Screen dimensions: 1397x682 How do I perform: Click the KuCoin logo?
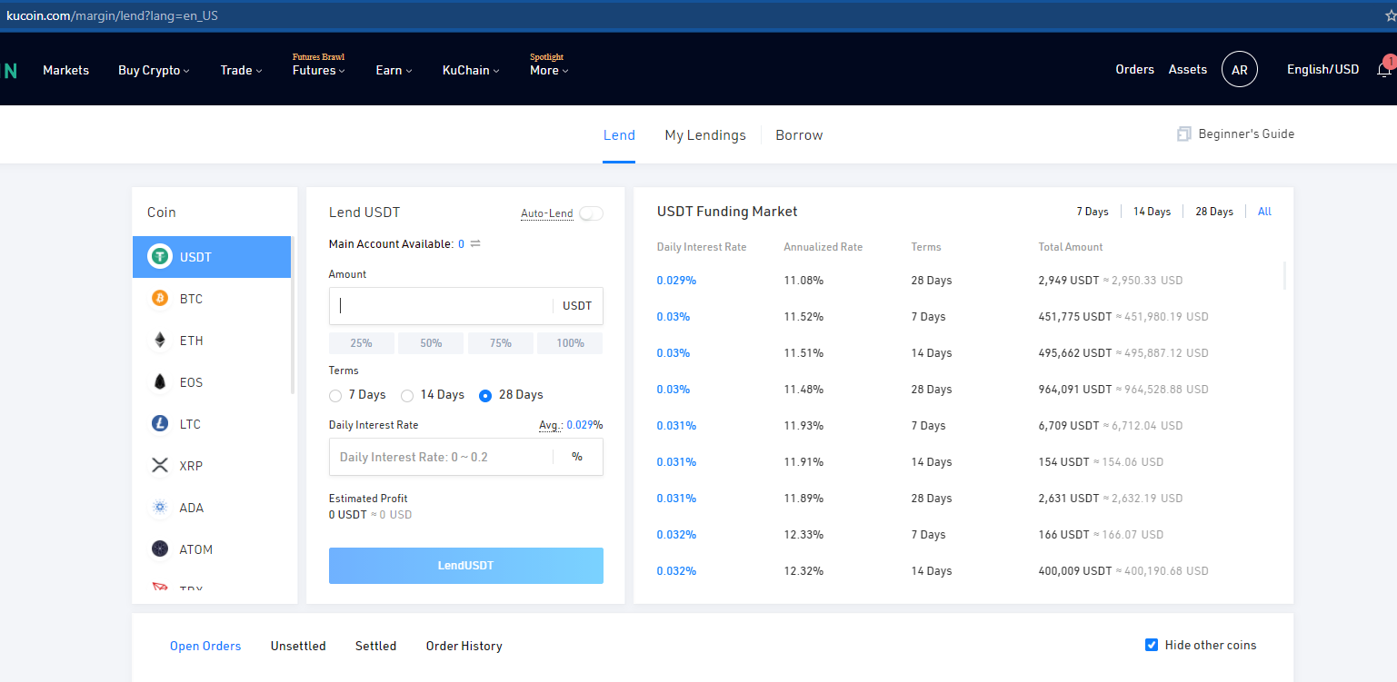point(9,70)
